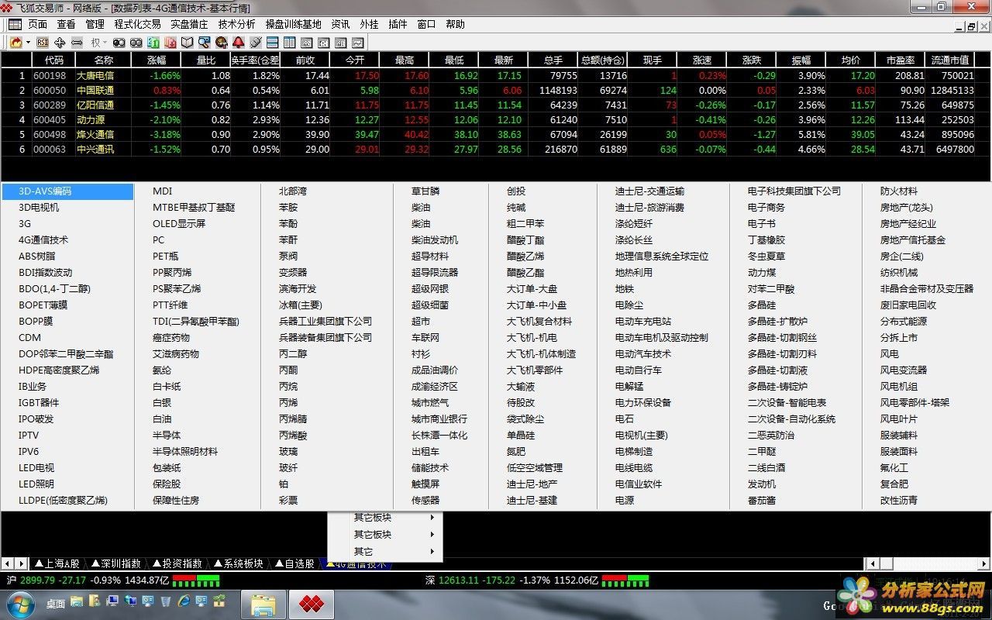The image size is (992, 620).
Task: Open the 权 adjustment dropdown
Action: [x=99, y=42]
